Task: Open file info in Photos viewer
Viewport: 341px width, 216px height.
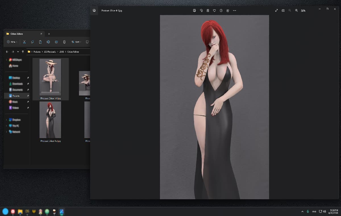Action: pos(221,11)
